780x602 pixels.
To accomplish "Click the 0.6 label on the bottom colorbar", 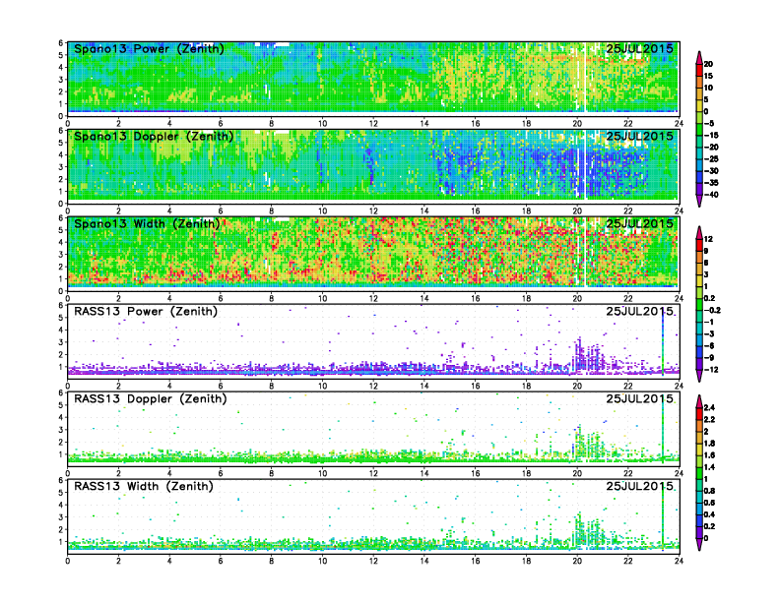I will pyautogui.click(x=710, y=503).
